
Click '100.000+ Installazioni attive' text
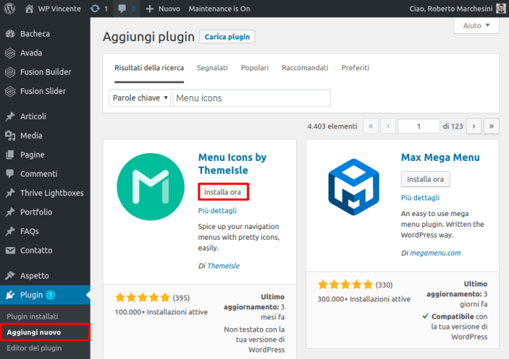pos(161,312)
